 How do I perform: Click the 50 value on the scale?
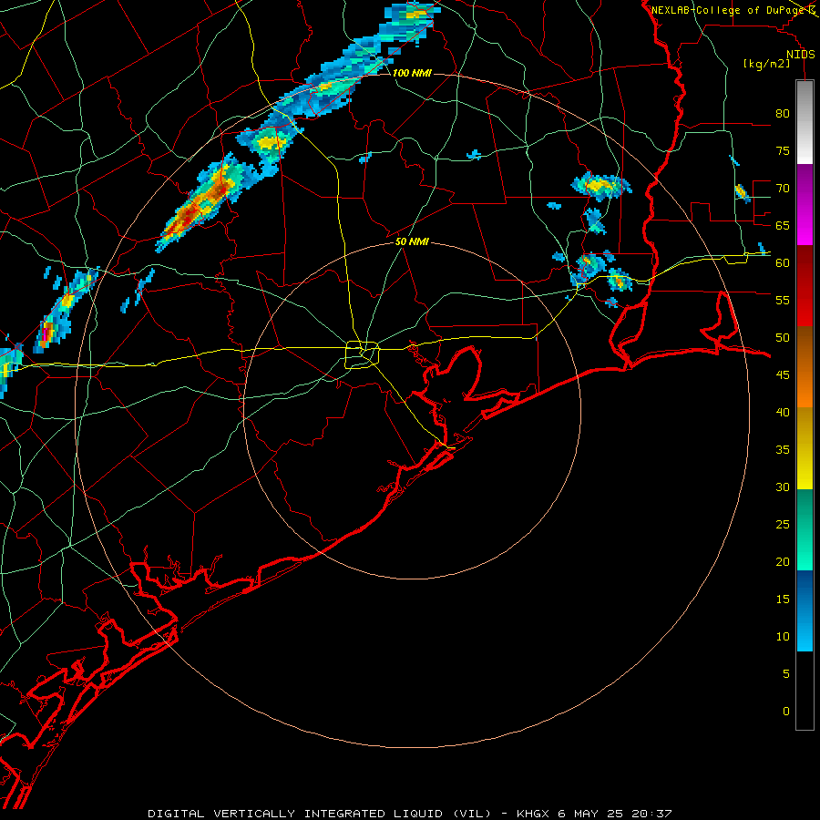tap(783, 338)
